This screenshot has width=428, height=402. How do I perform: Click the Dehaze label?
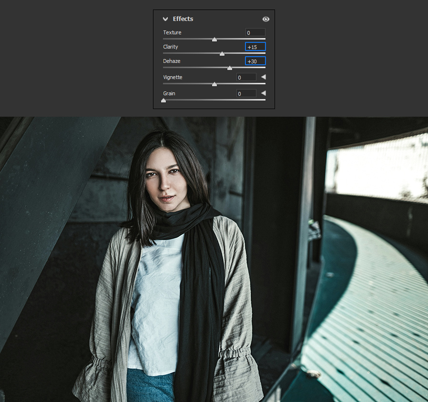[x=172, y=61]
